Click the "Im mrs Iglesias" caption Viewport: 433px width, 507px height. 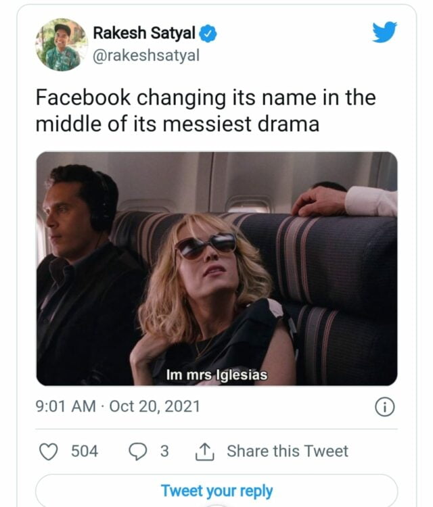[x=216, y=373]
